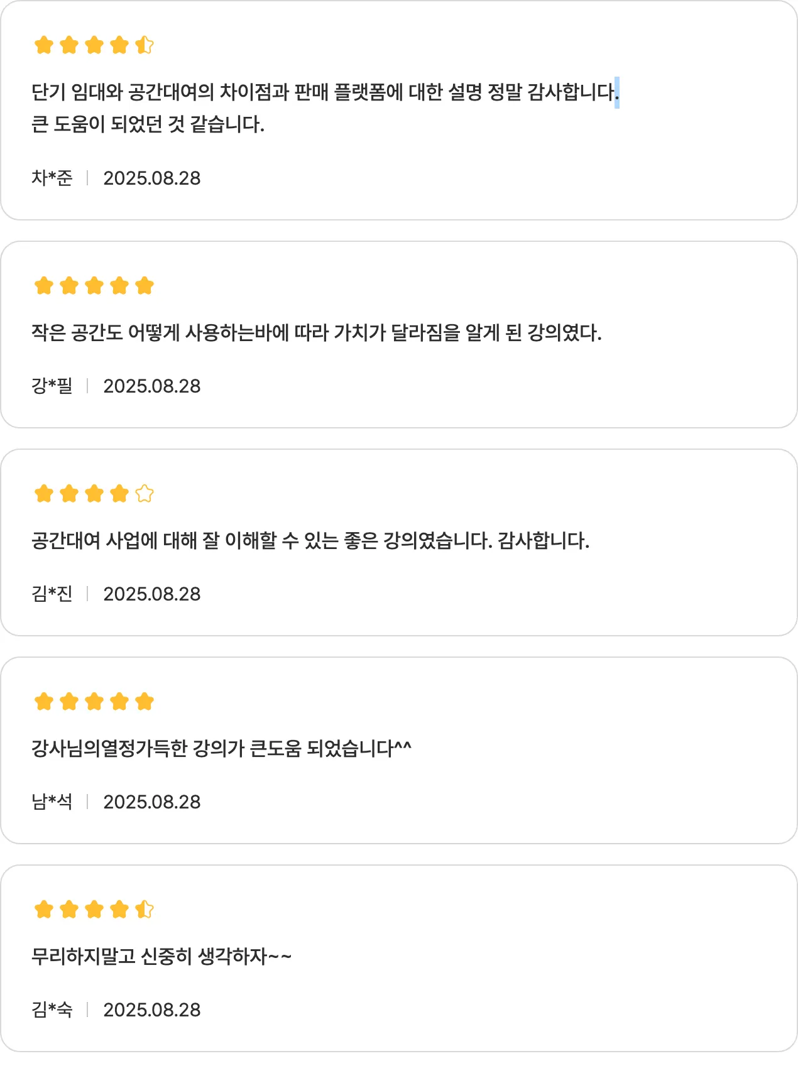Click the empty star in 김*진's review
Screen dimensions: 798x1083
[x=145, y=494]
